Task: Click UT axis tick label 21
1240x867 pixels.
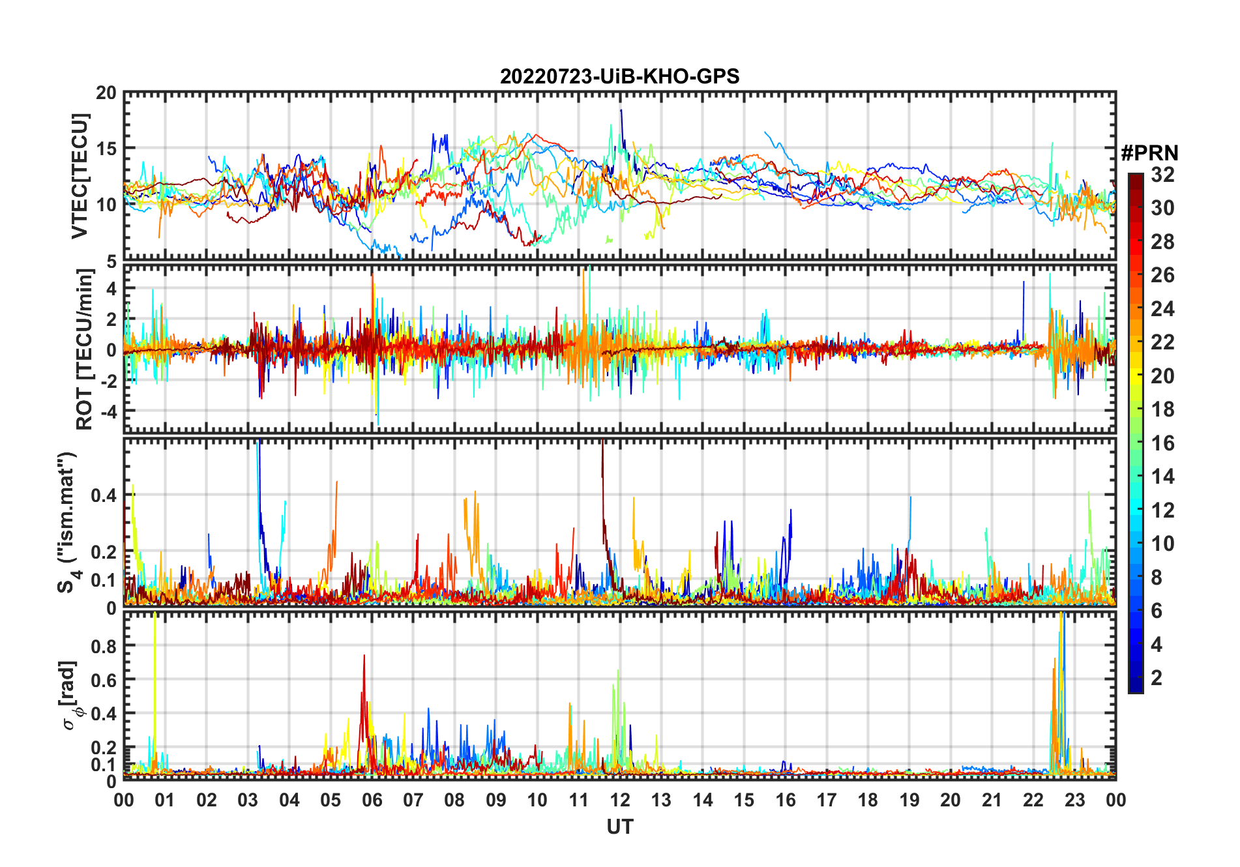Action: click(x=992, y=800)
